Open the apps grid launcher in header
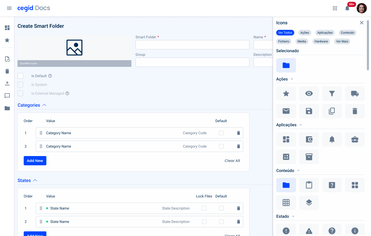Image resolution: width=371 pixels, height=236 pixels. click(335, 8)
